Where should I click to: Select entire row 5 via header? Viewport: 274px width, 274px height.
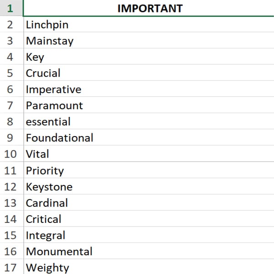[11, 73]
